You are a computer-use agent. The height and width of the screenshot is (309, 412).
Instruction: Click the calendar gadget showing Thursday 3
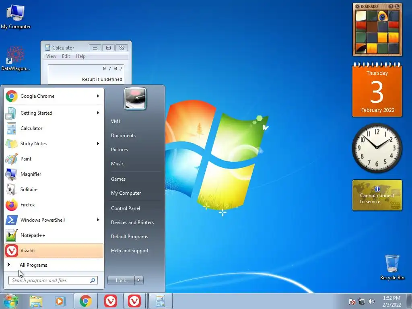pyautogui.click(x=377, y=90)
